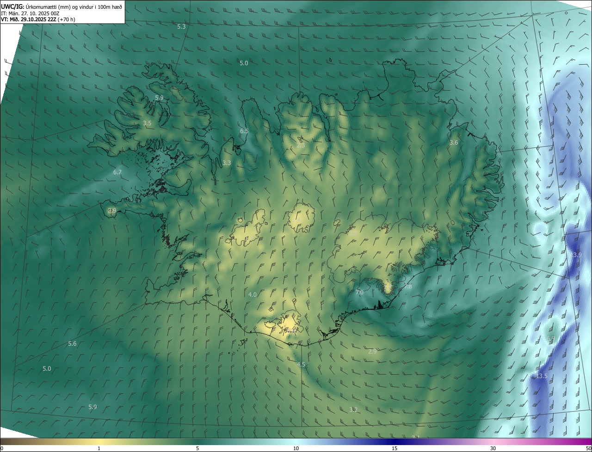This screenshot has width=592, height=452.
Task: Click the 7.0 value label near Vatnajökull
Action: (x=359, y=293)
